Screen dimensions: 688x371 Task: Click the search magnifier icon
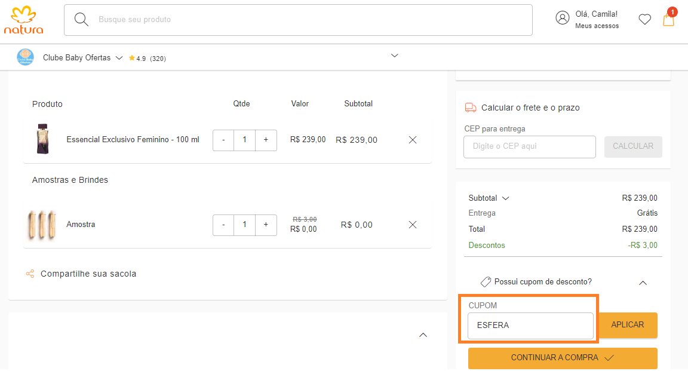pyautogui.click(x=81, y=19)
